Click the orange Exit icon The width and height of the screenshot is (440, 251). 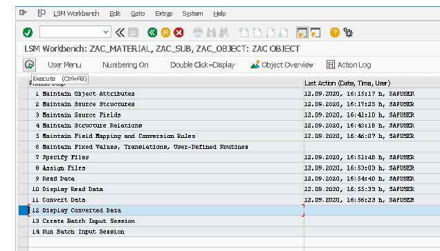pos(165,32)
